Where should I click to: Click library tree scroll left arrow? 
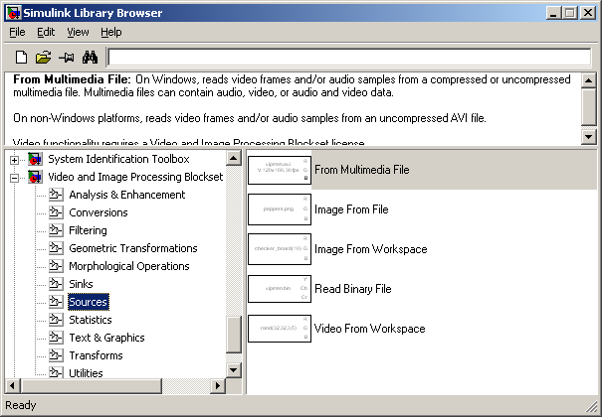(12, 385)
